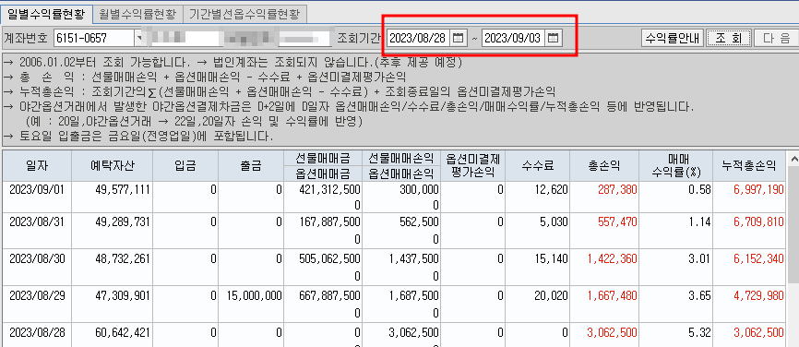Click the 선물매매금 column header
799x347 pixels.
[323, 158]
